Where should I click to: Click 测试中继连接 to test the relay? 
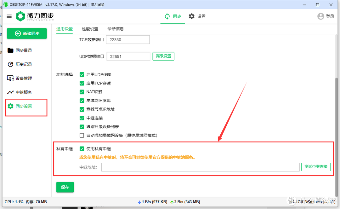316,167
